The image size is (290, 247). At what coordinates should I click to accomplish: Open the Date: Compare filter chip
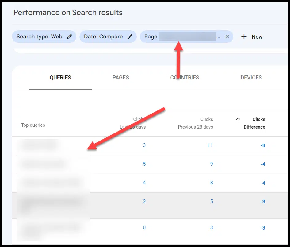coord(103,37)
